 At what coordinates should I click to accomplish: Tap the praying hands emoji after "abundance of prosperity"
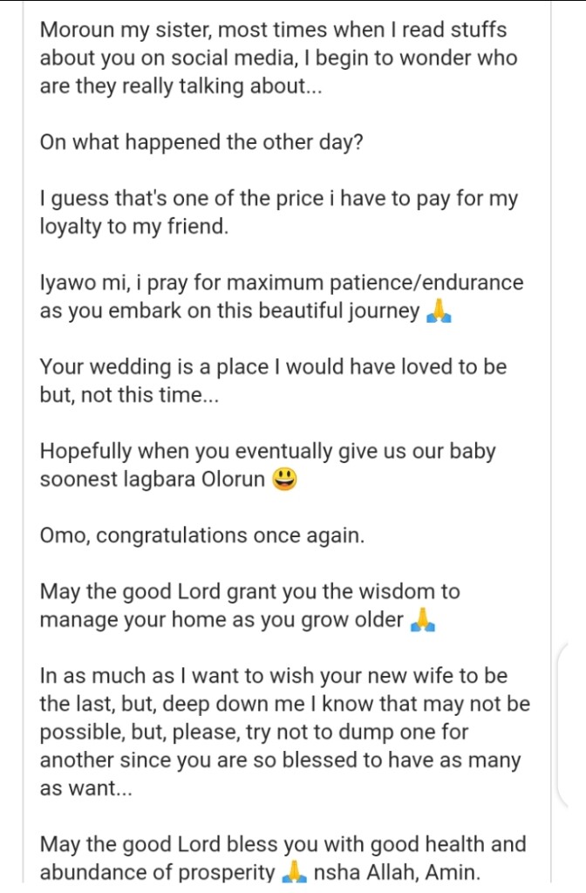(295, 872)
